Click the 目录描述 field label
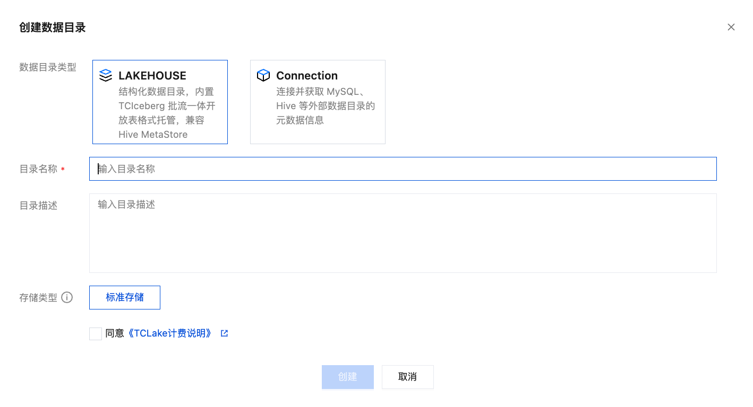753x407 pixels. tap(38, 206)
